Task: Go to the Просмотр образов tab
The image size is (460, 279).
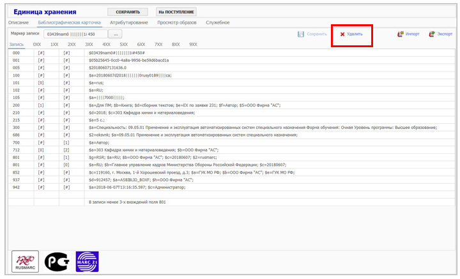Action: (x=176, y=22)
